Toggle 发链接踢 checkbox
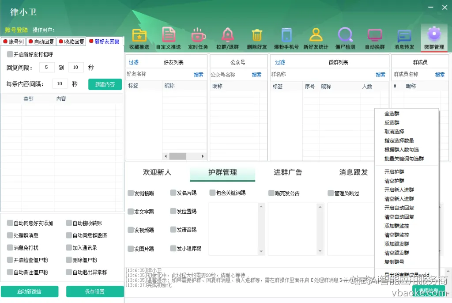Image resolution: width=452 pixels, height=303 pixels. [131, 193]
